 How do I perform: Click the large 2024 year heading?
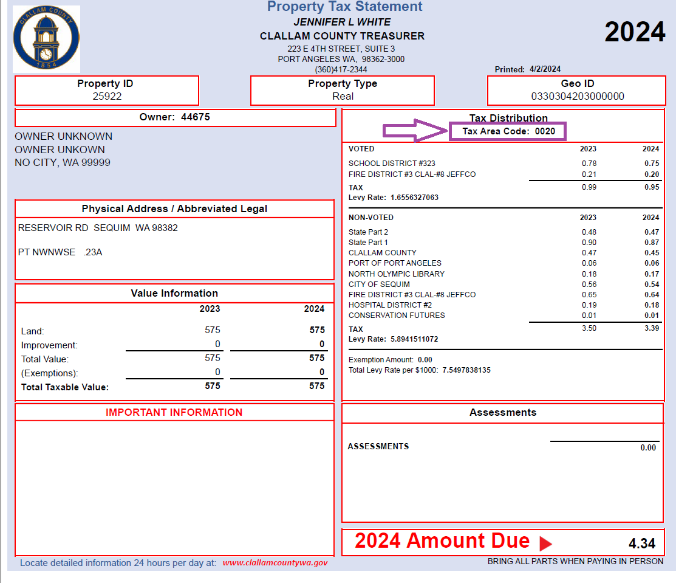(635, 32)
